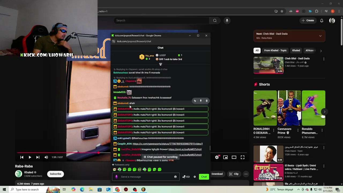Select 'From Khaled - Topic' chip
The height and width of the screenshot is (193, 343).
pos(275,50)
